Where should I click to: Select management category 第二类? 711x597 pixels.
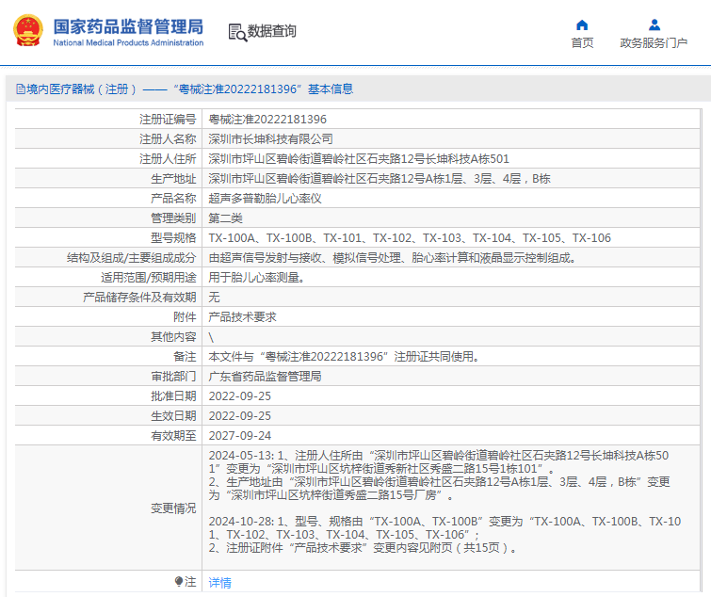point(225,218)
